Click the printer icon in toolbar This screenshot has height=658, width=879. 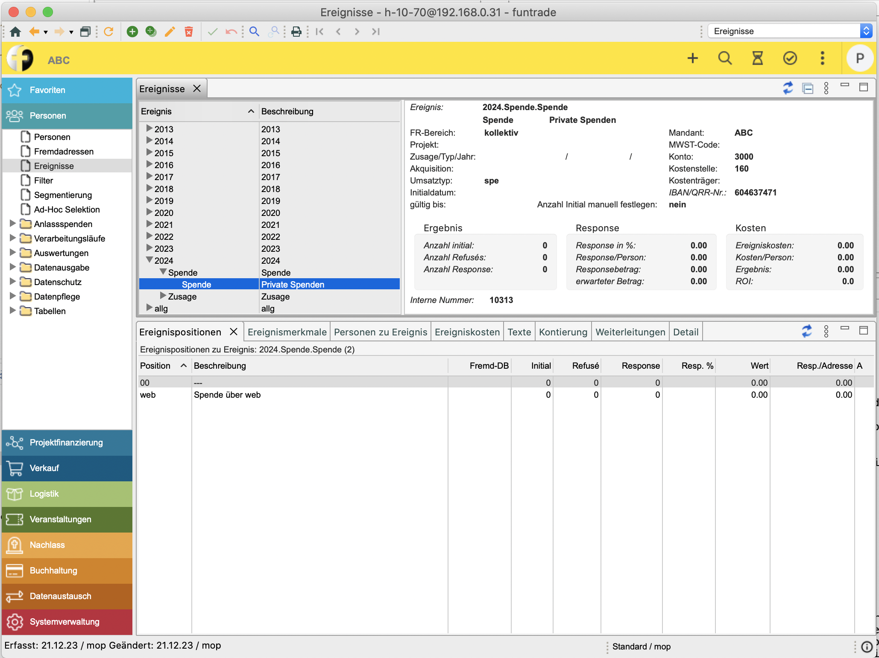tap(296, 32)
